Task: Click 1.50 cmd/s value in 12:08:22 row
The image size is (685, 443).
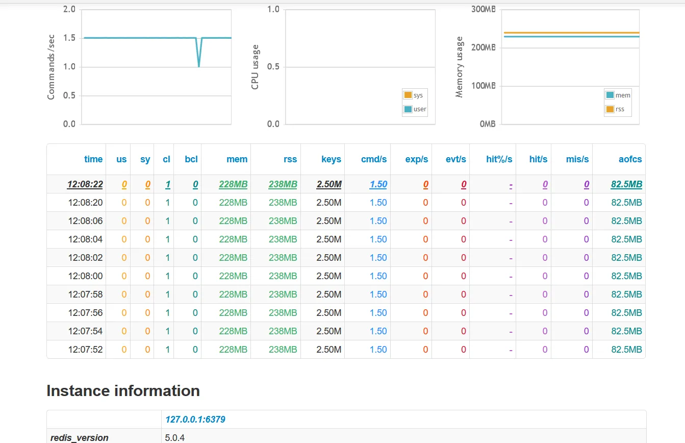Action: point(378,184)
